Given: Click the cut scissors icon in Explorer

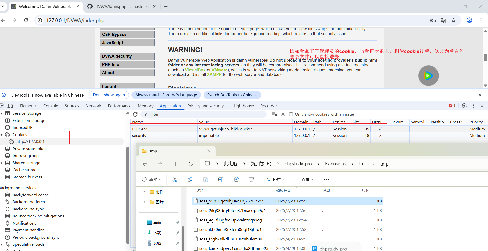Looking at the screenshot, I should tap(175, 179).
